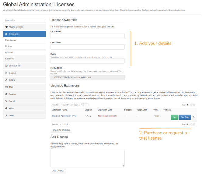Sort by Extension Name column header

pyautogui.click(x=60, y=110)
